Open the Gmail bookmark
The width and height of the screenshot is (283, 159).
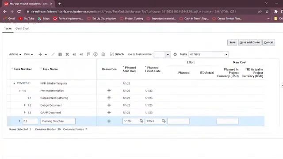point(10,19)
